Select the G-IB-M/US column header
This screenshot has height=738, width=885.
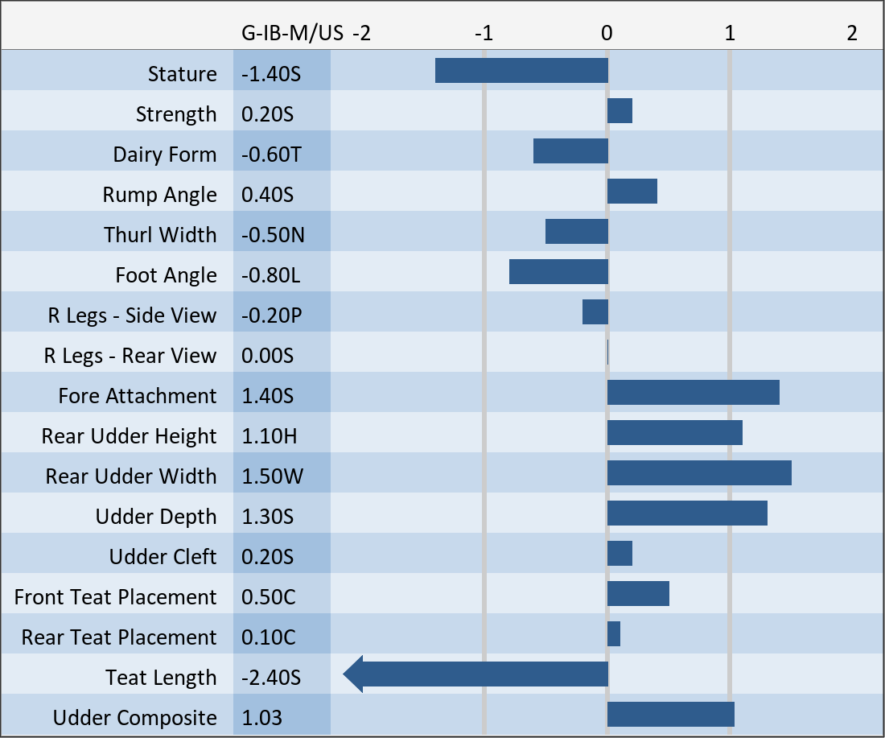tap(292, 34)
